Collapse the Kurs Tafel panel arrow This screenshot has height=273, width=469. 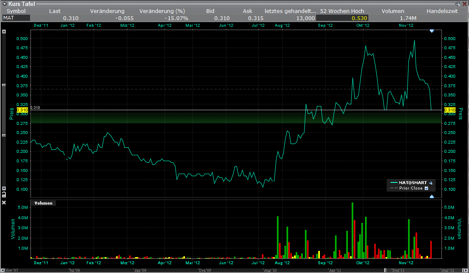[x=4, y=4]
